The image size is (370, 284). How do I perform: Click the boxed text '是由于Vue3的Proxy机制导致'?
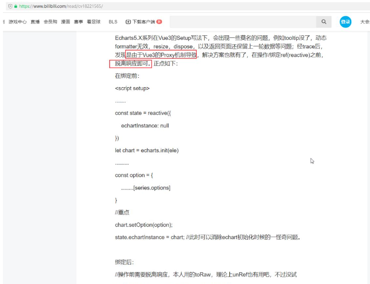(x=161, y=55)
